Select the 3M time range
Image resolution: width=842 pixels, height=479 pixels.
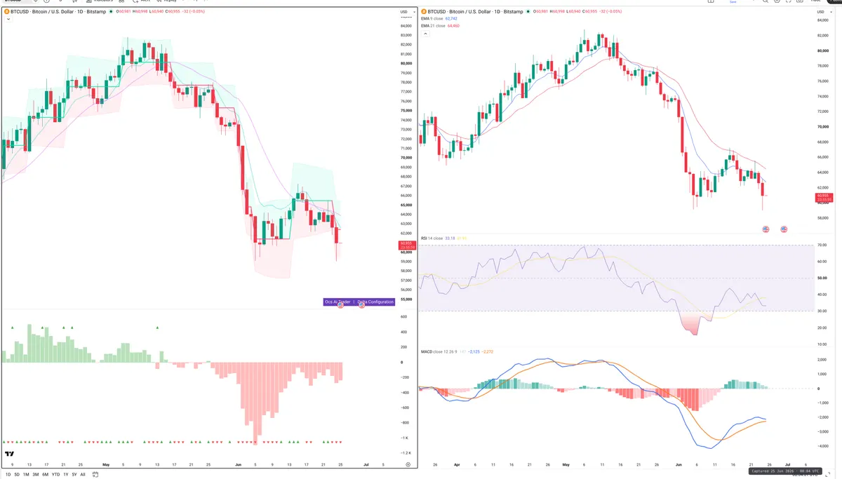point(36,475)
